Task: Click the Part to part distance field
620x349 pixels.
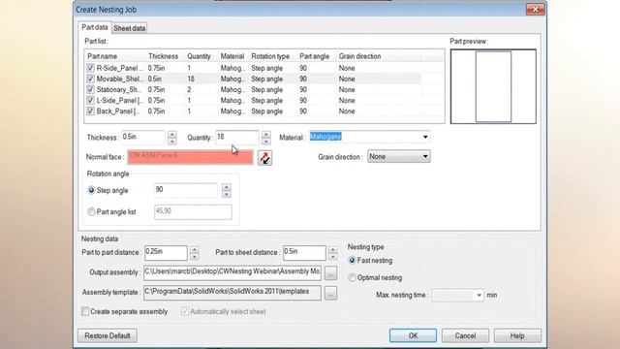Action: (166, 253)
